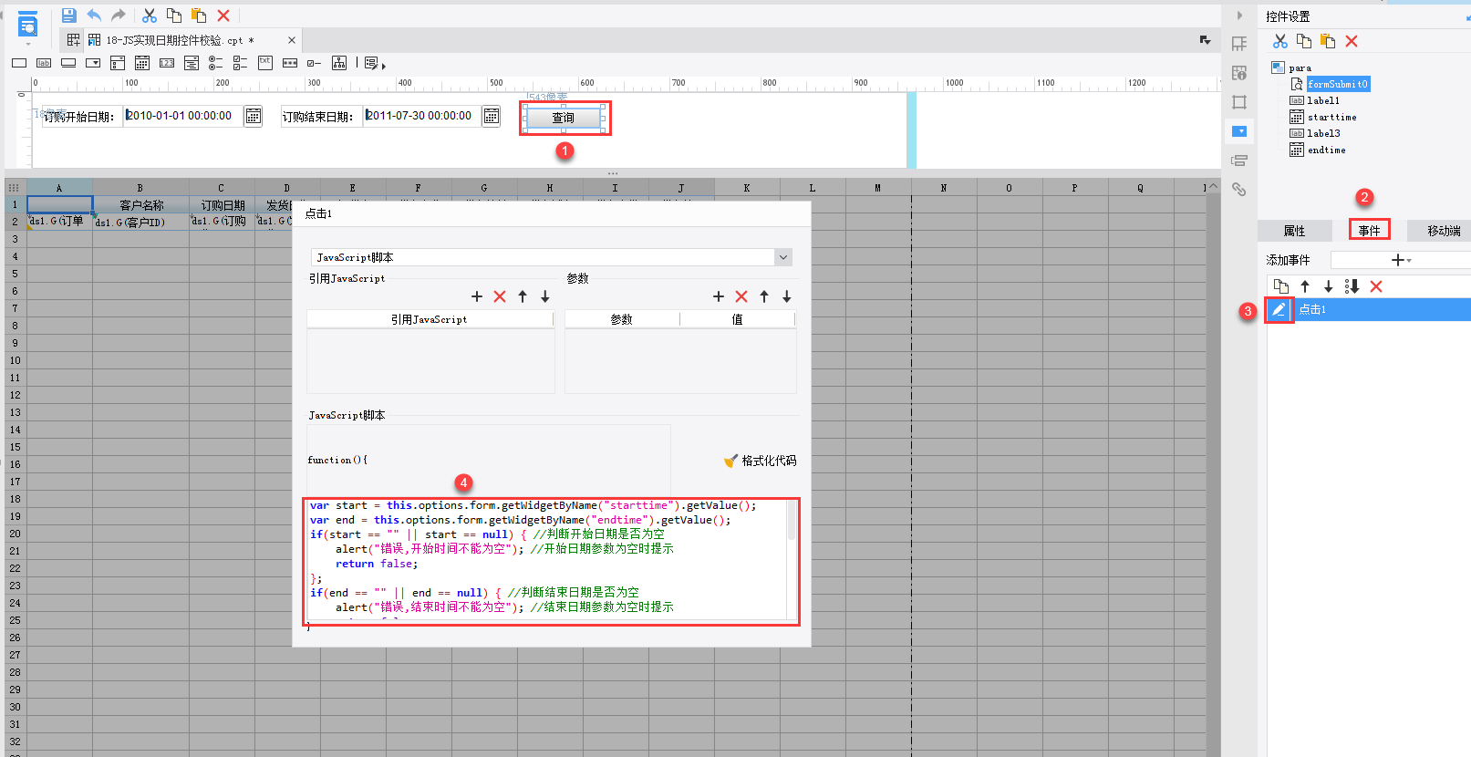1471x757 pixels.
Task: Click the 订购结束日期 date input field
Action: 422,116
